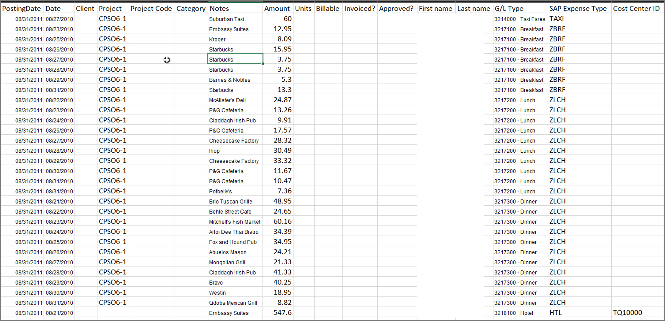Select the Project Code header cell
Viewport: 665px width, 321px height.
(x=152, y=9)
